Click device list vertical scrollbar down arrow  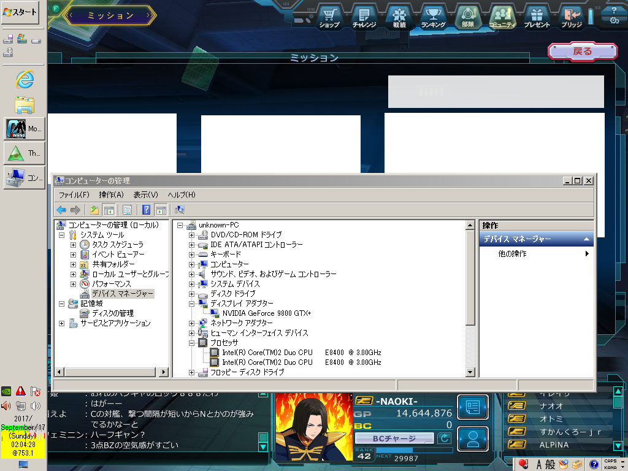pyautogui.click(x=470, y=372)
